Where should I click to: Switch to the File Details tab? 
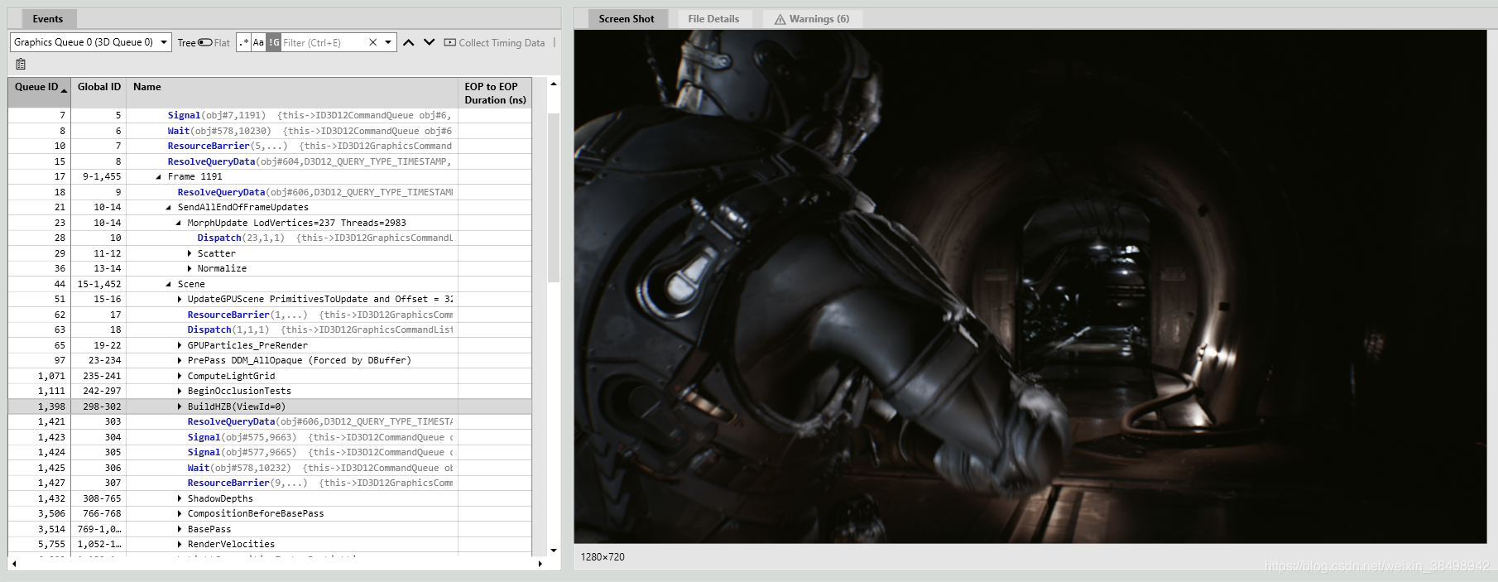713,19
